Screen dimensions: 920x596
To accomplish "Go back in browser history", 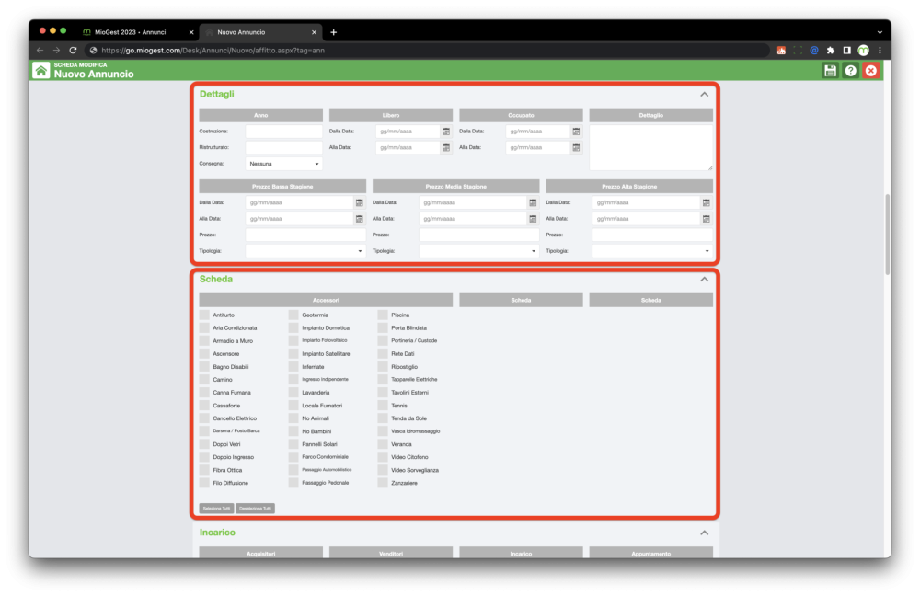I will click(40, 51).
